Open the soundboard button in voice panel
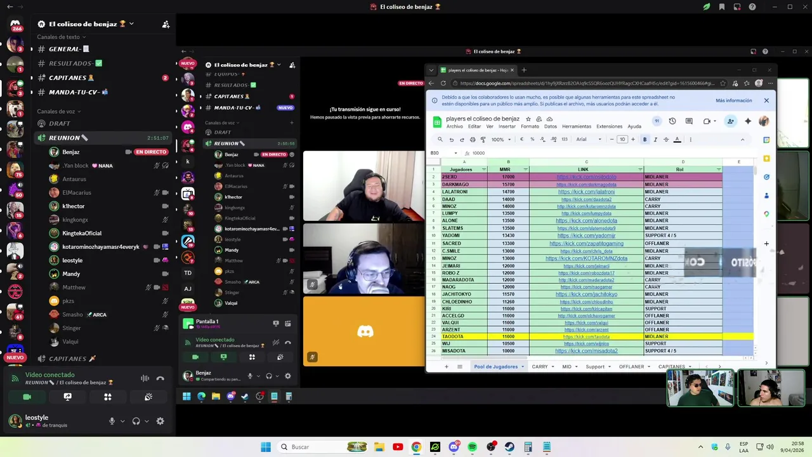The image size is (812, 457). (148, 397)
